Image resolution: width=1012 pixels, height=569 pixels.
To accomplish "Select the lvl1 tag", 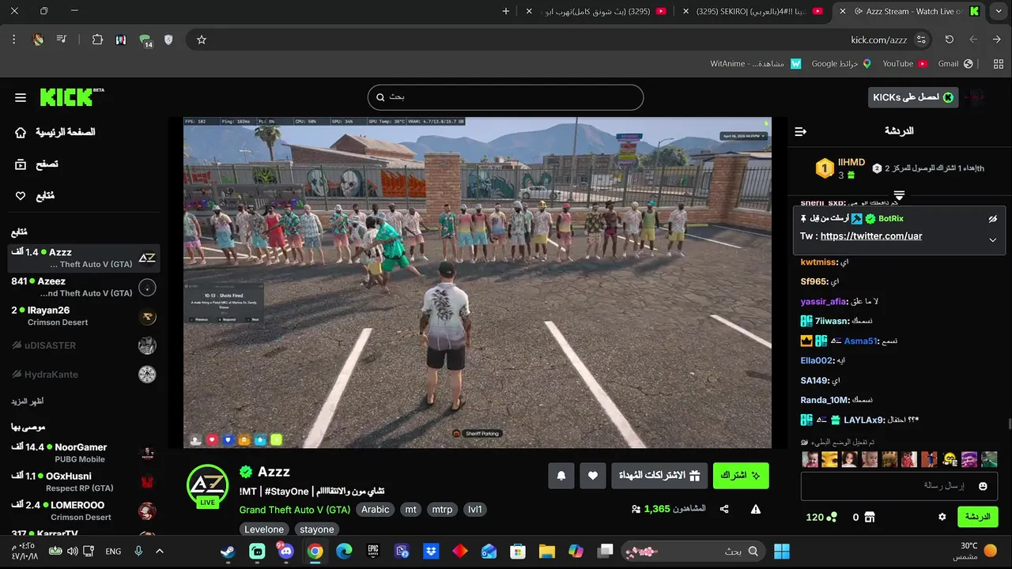I will tap(474, 510).
